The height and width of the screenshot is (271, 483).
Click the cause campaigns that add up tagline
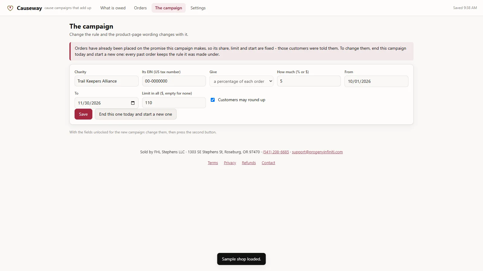pyautogui.click(x=68, y=8)
